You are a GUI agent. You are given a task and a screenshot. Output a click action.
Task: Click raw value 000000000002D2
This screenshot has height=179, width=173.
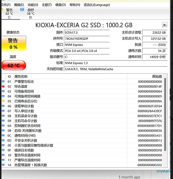pos(150,165)
